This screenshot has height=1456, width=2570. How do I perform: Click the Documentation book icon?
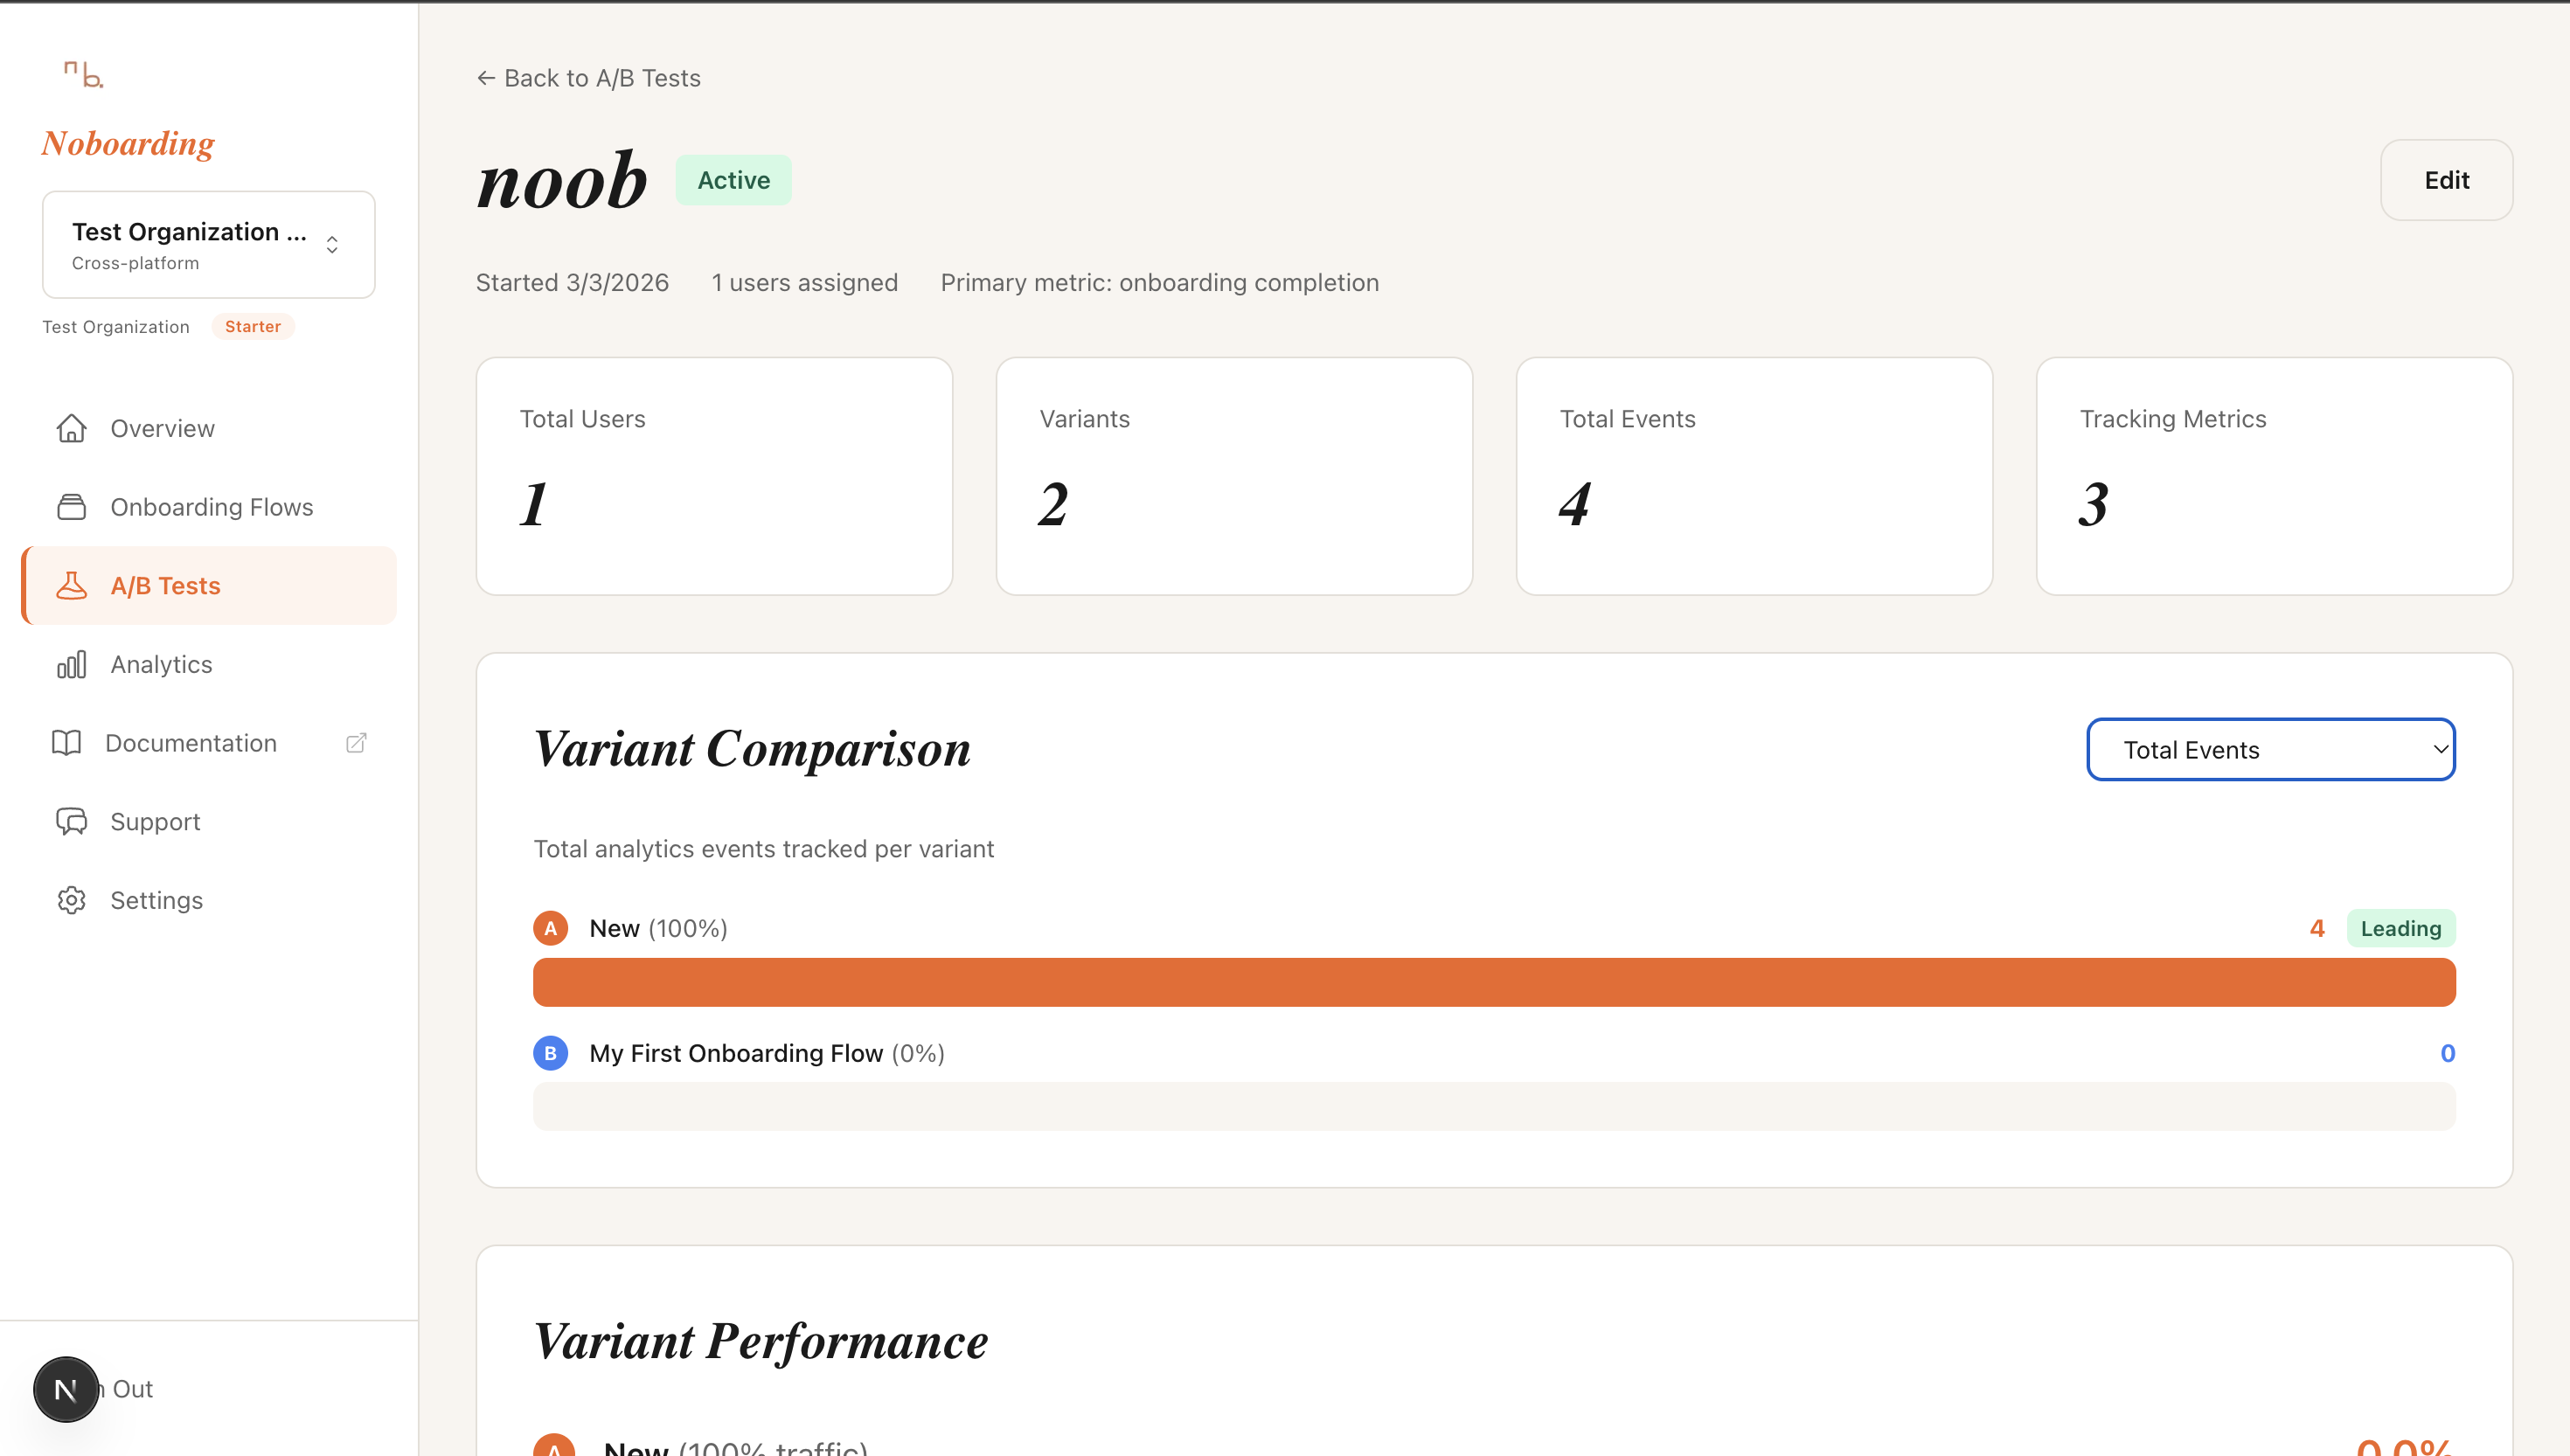click(66, 742)
